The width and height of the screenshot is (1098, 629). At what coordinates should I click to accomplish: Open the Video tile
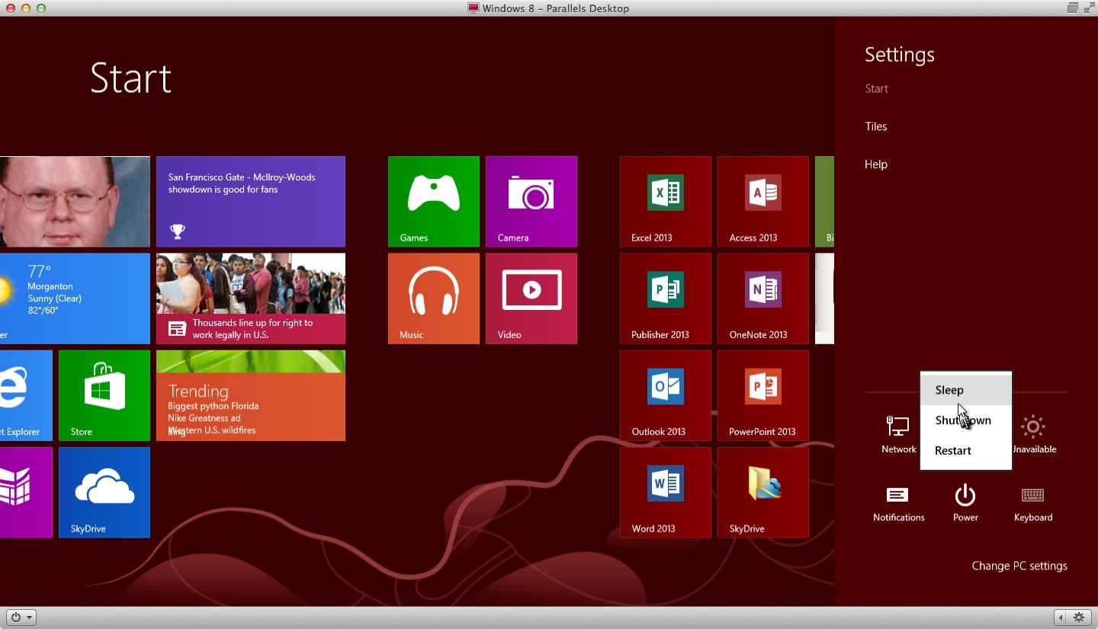click(531, 299)
